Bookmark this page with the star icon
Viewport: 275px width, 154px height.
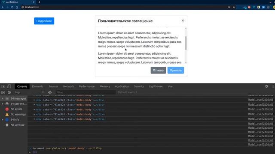[234, 7]
